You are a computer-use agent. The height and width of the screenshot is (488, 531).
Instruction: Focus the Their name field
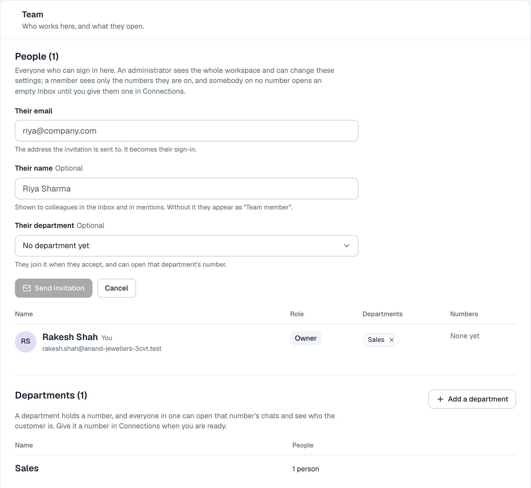(x=186, y=189)
